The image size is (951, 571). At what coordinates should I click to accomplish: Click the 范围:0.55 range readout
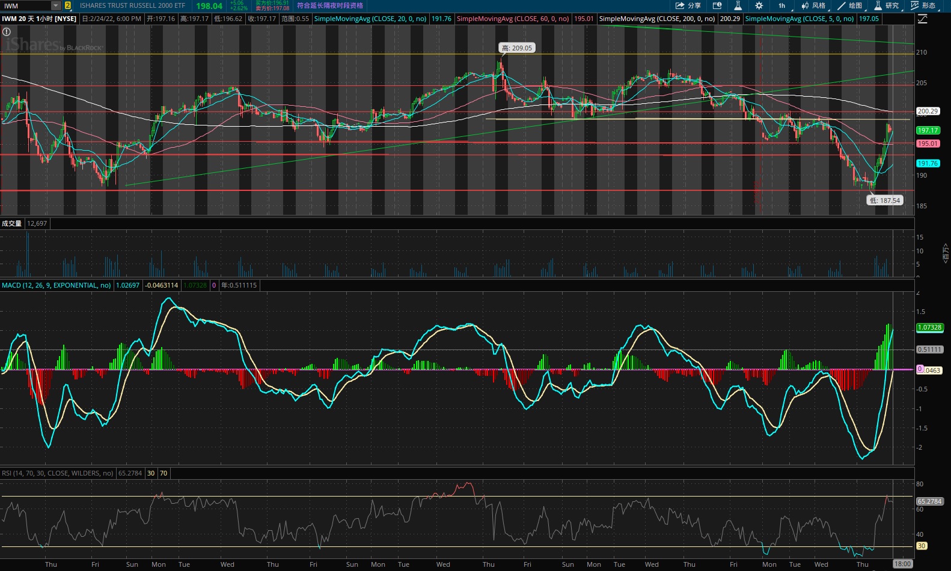point(295,19)
